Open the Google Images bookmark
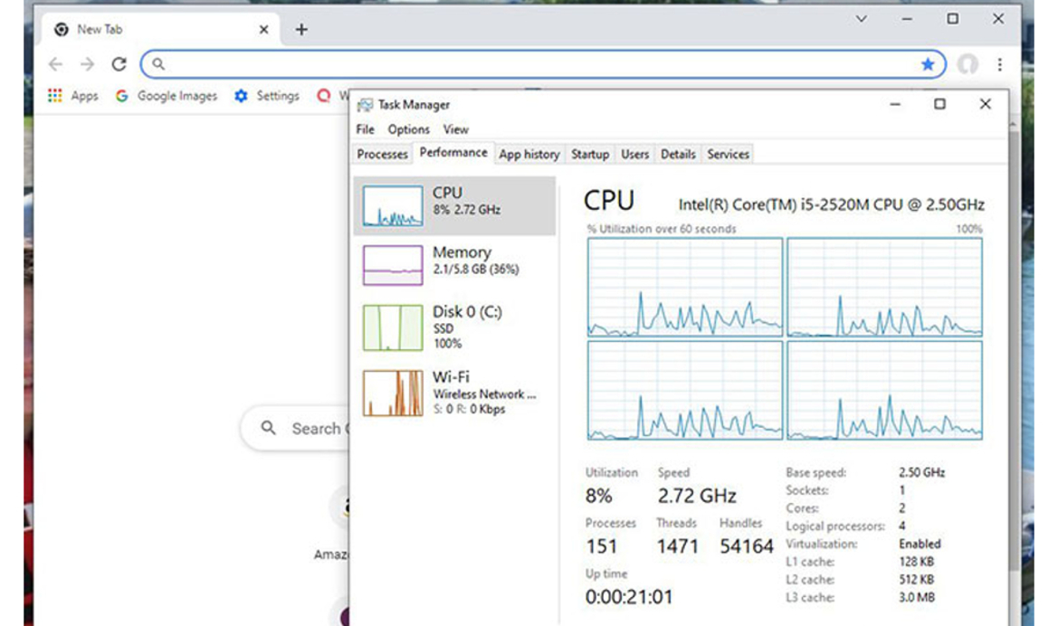1058x626 pixels. coord(167,96)
